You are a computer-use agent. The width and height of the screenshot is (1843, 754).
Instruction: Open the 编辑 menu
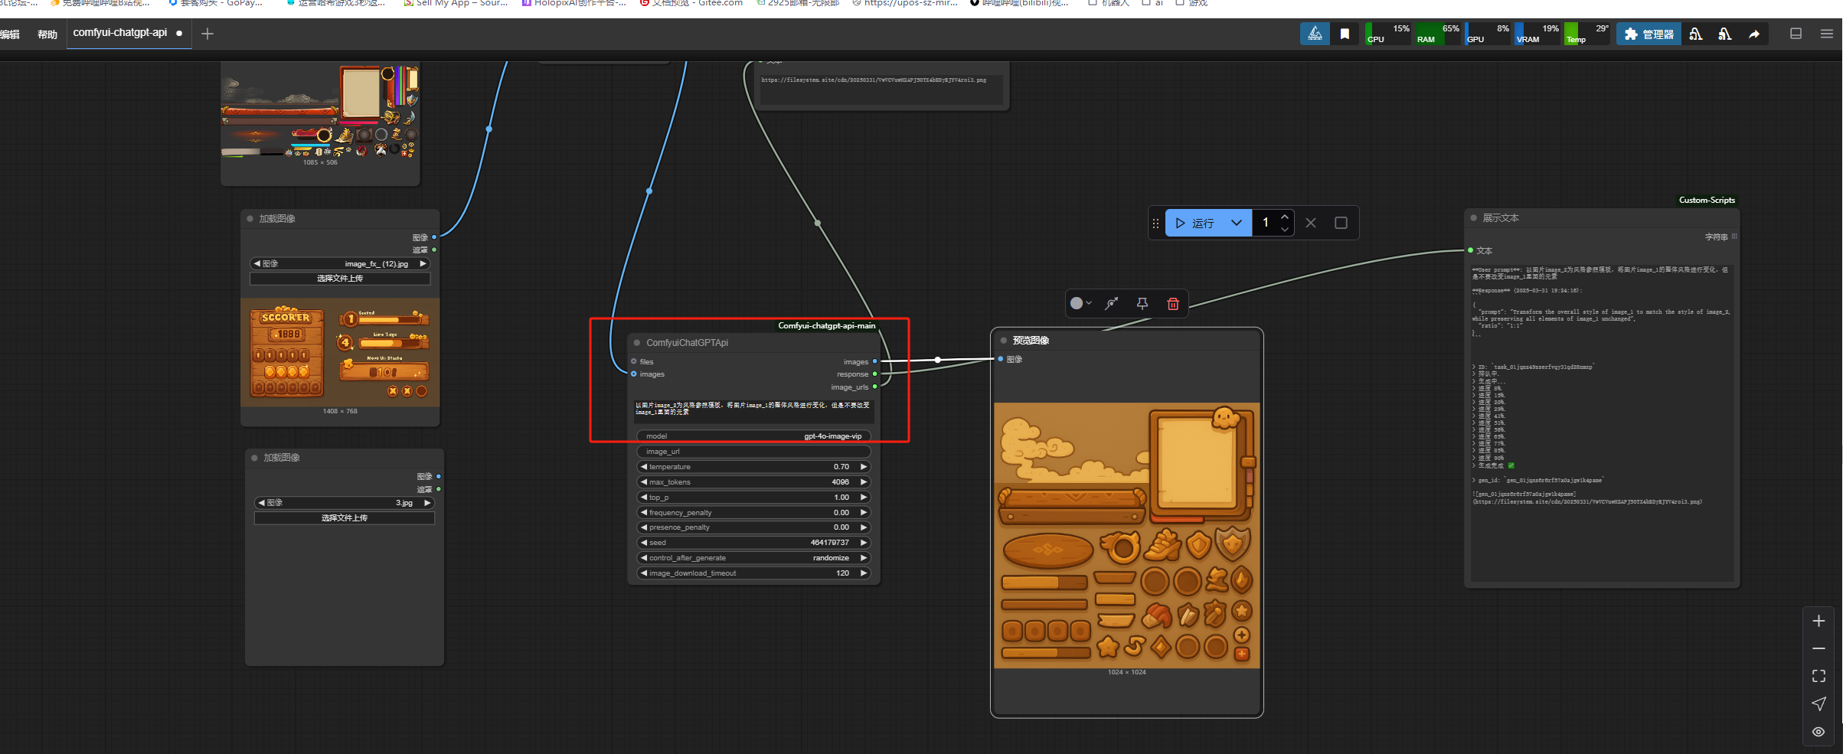tap(10, 34)
